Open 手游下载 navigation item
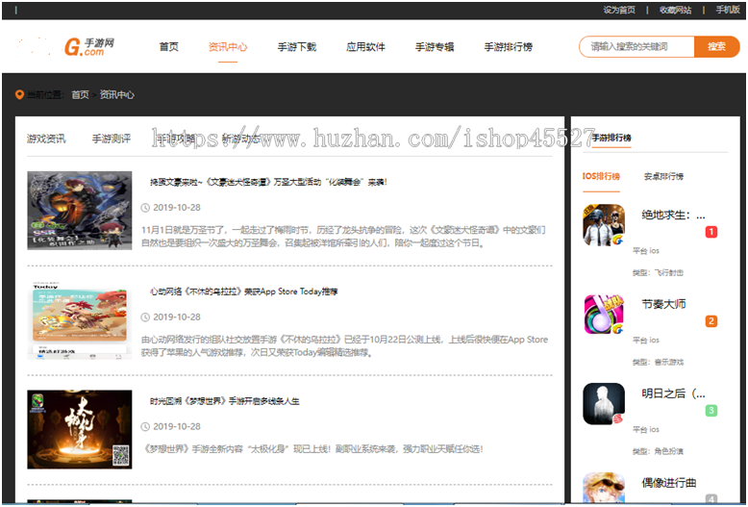This screenshot has width=748, height=507. [x=297, y=47]
